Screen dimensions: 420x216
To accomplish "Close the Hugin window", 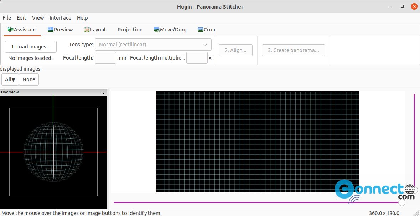I will click(x=414, y=7).
